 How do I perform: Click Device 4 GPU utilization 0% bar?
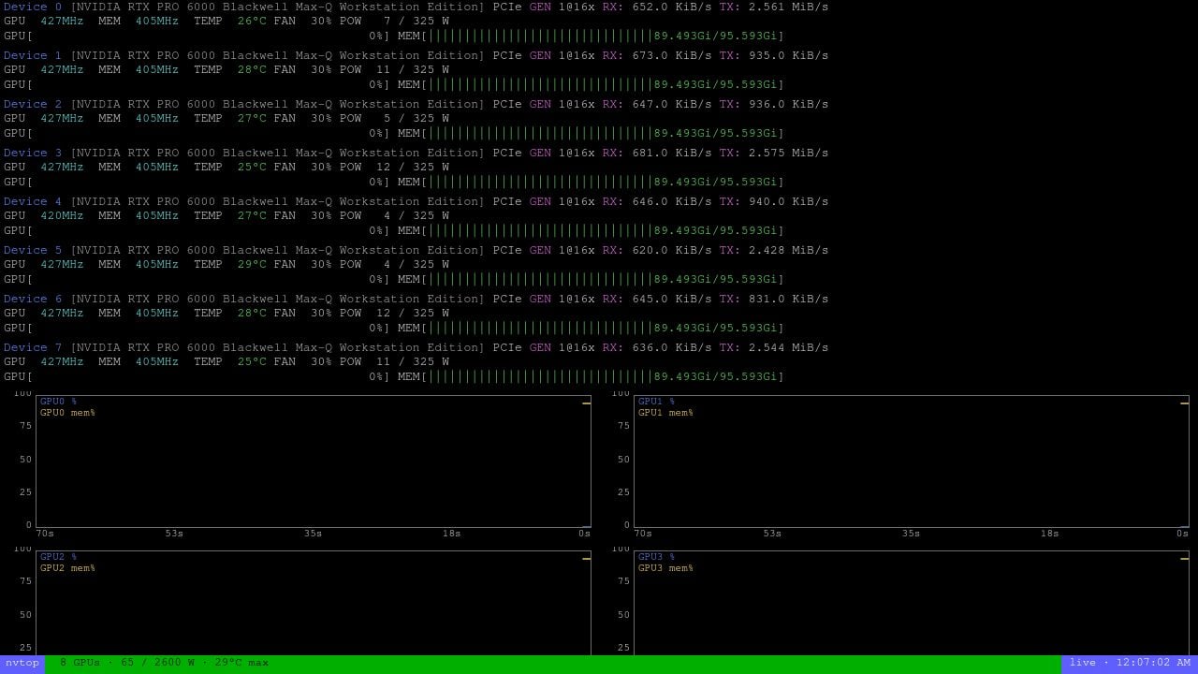(197, 230)
